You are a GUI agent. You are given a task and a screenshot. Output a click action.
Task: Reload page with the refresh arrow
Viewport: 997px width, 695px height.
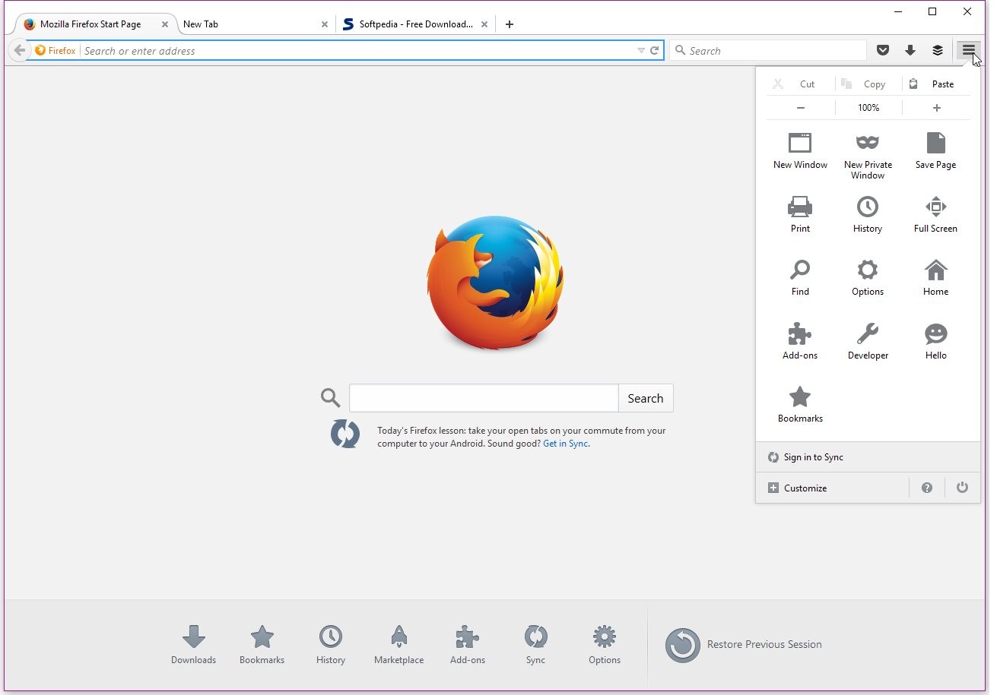(x=654, y=51)
